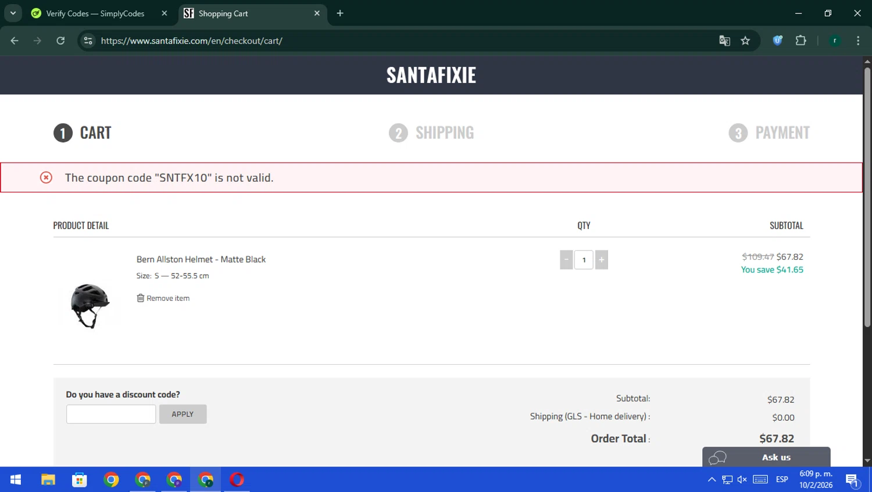
Task: Decrease helmet quantity with minus button
Action: click(x=566, y=260)
